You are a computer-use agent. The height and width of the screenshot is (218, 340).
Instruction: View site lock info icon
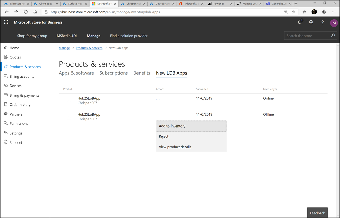pos(46,12)
